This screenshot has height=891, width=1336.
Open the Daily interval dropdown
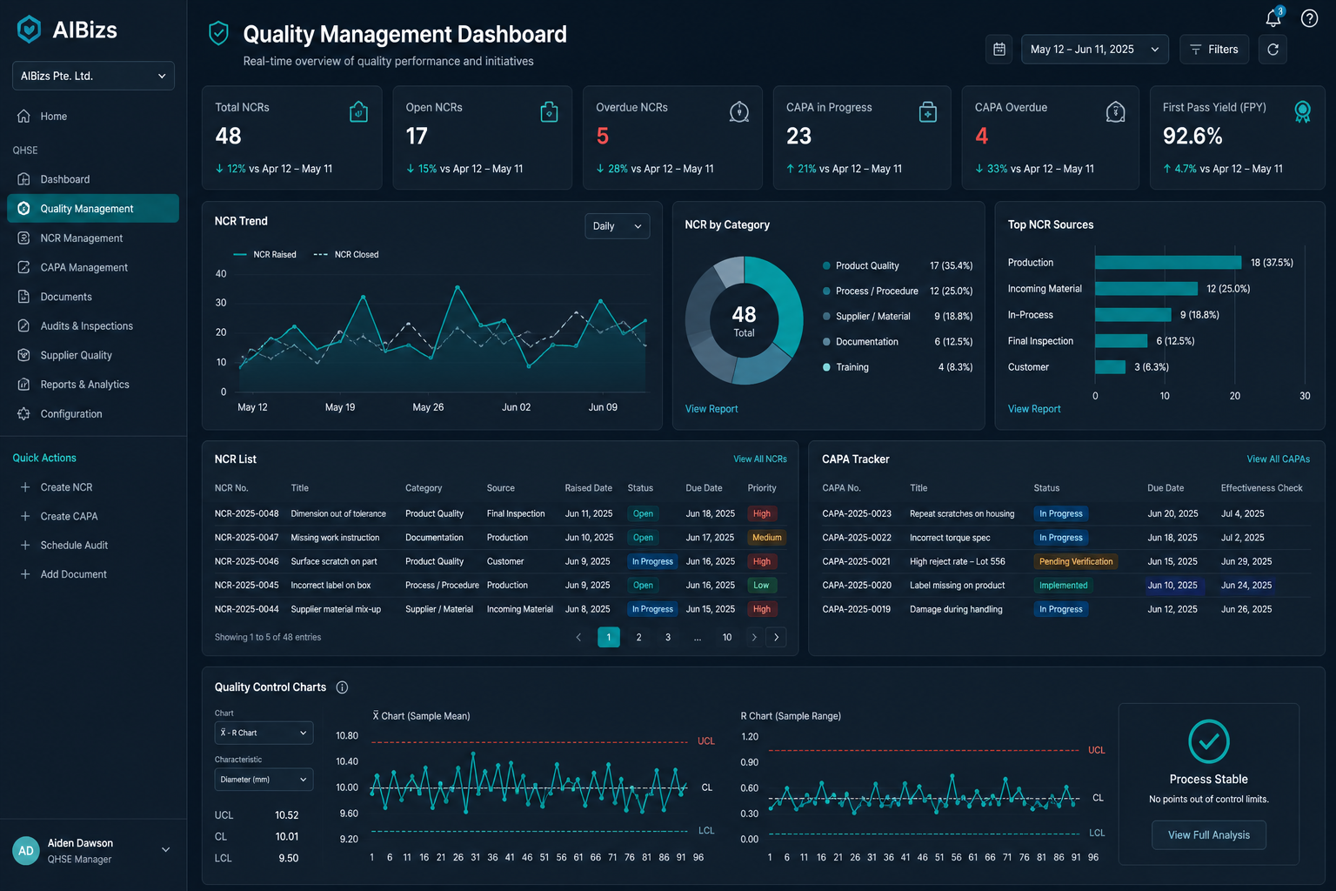click(617, 226)
